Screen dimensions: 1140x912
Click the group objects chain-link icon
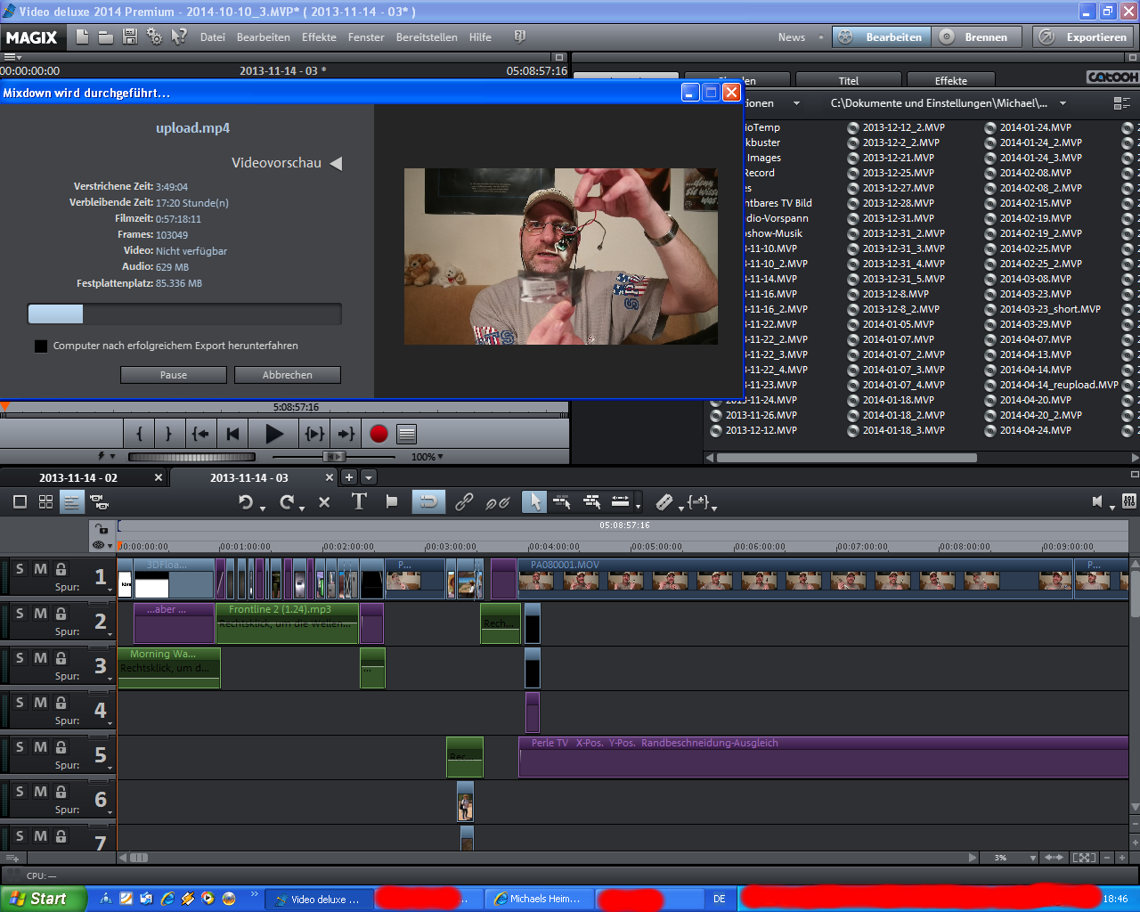click(464, 502)
